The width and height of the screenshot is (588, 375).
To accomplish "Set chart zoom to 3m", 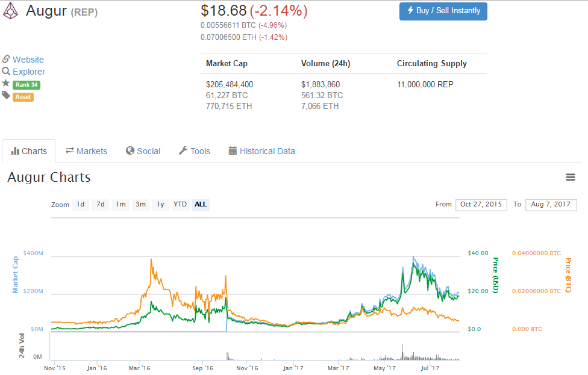I will (140, 205).
